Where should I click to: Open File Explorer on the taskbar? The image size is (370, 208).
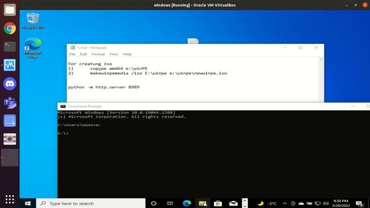coord(202,203)
